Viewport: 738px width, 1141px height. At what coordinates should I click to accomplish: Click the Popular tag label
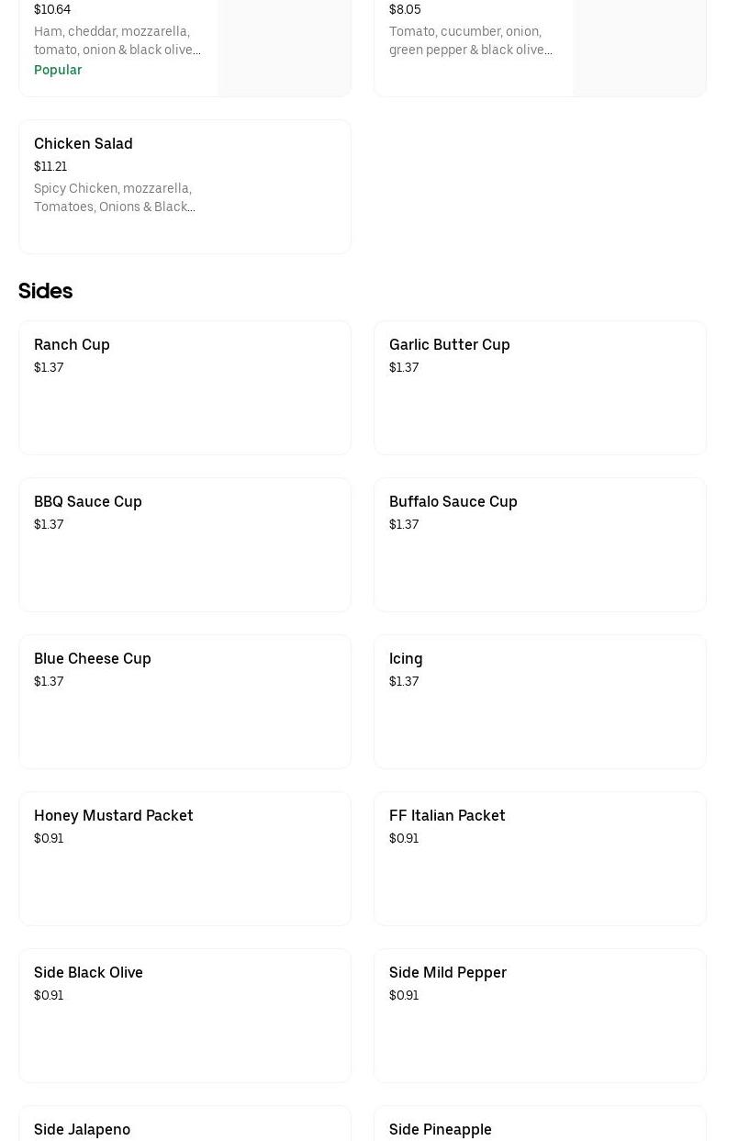(58, 70)
